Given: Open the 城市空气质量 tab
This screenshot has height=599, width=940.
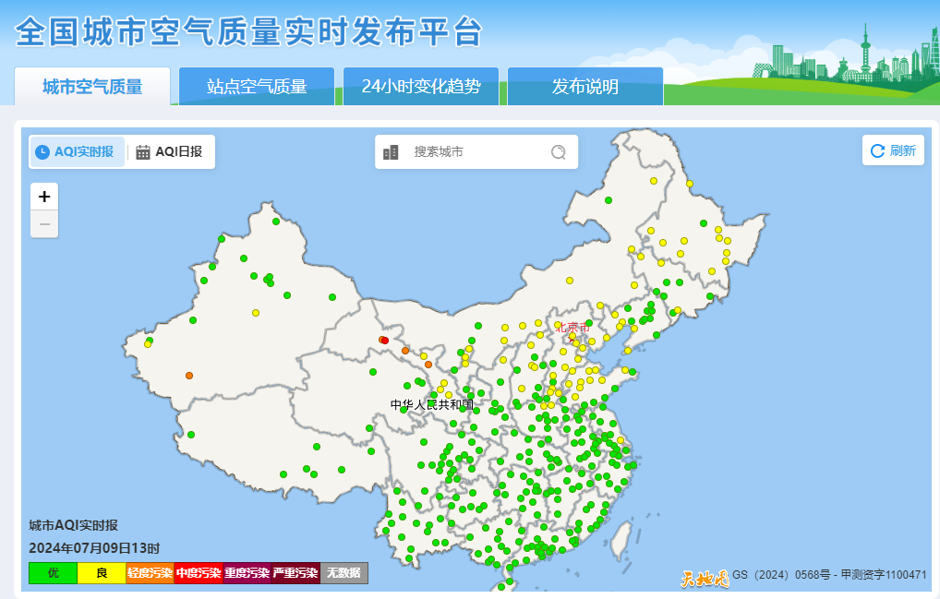Looking at the screenshot, I should click(92, 87).
